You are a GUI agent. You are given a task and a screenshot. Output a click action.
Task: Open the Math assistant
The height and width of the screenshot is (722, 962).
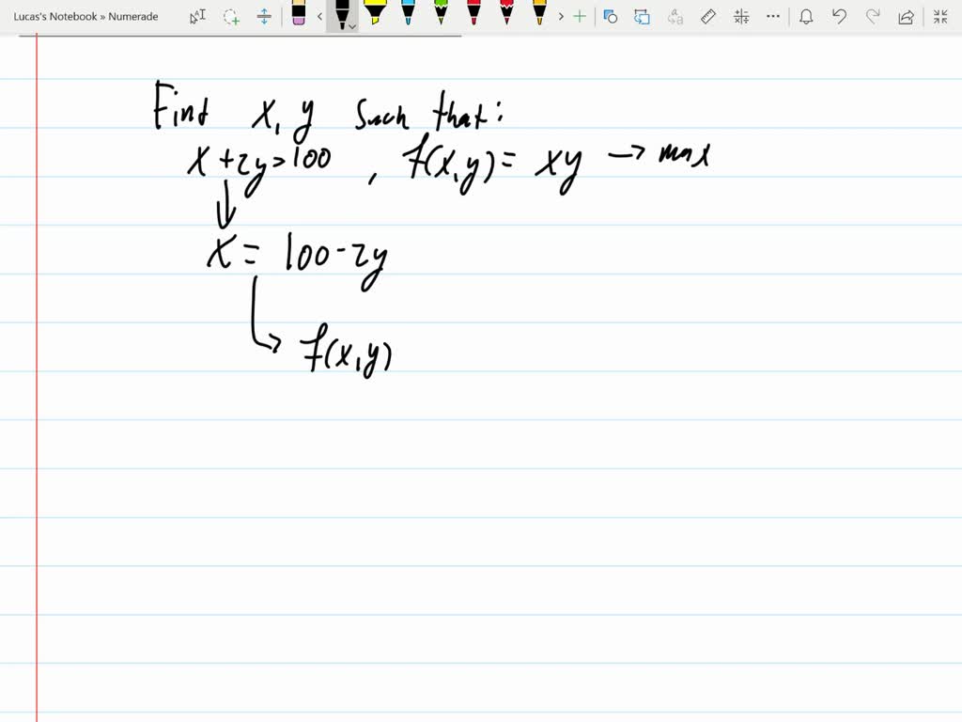pos(741,16)
